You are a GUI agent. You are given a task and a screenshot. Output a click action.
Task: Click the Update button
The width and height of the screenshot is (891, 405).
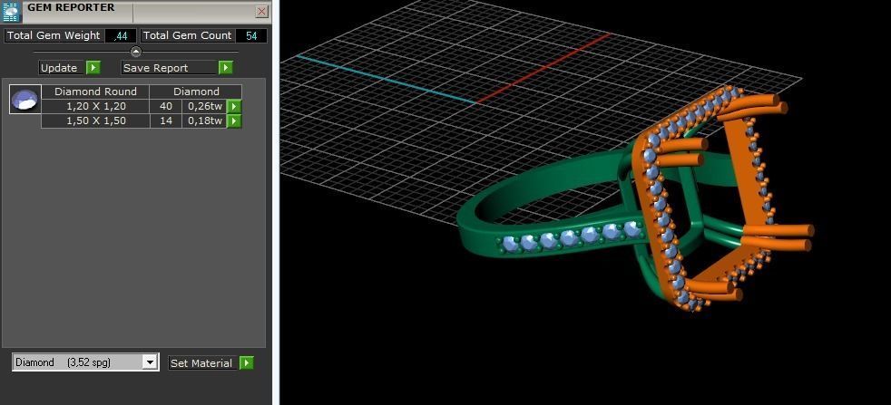[62, 67]
